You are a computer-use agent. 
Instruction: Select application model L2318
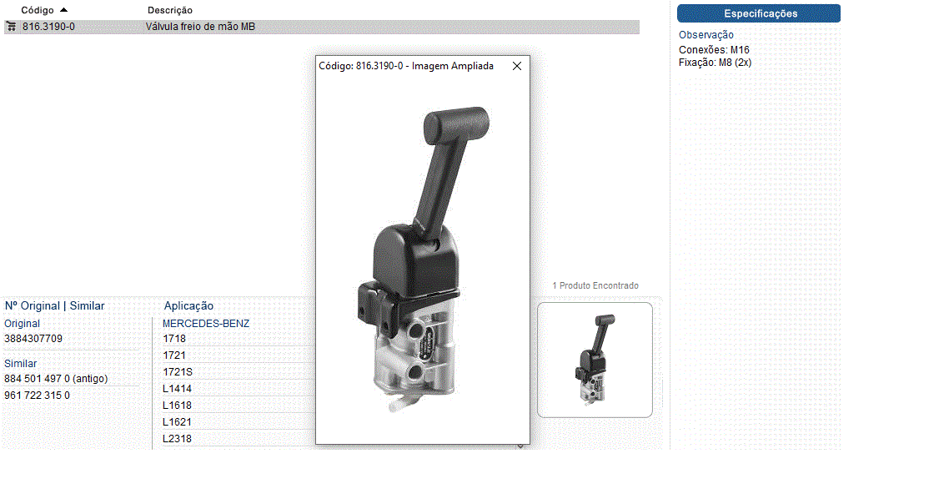(x=178, y=439)
